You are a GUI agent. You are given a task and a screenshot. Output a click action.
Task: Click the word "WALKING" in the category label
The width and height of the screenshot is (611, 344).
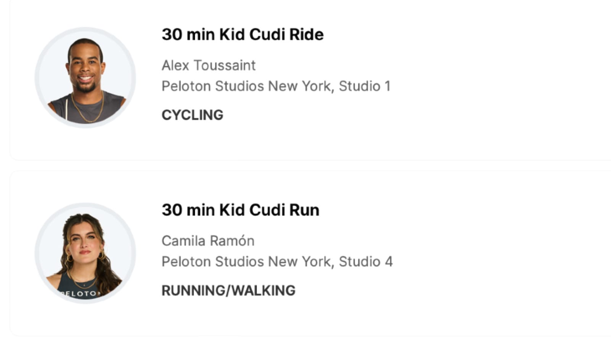tap(263, 290)
